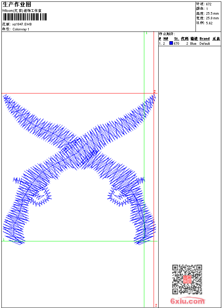Click the QR code image
The image size is (222, 308).
(x=187, y=279)
